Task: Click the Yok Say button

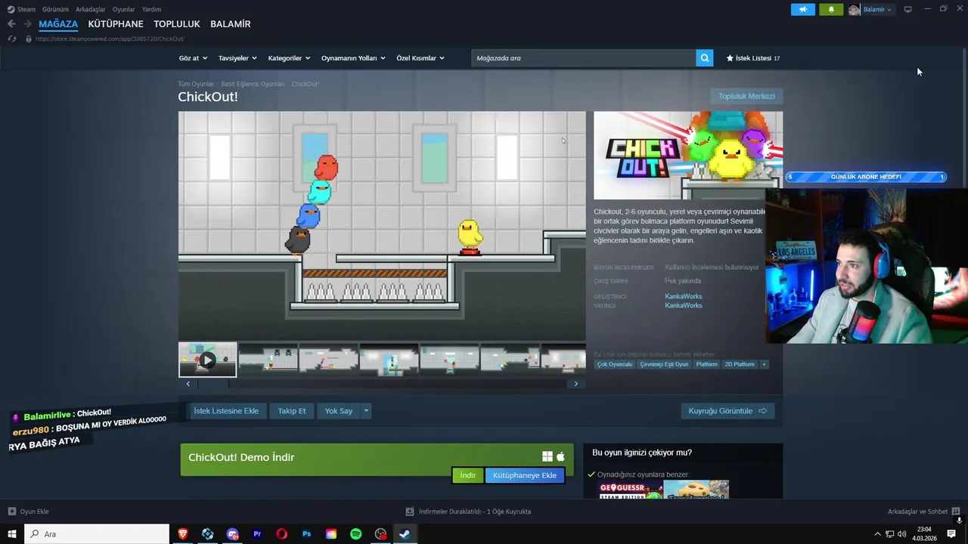Action: click(339, 411)
